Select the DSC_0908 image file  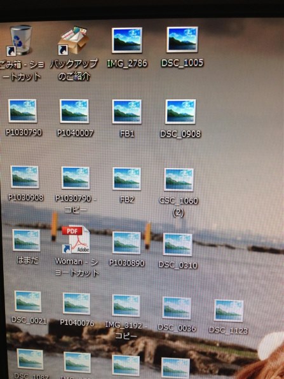[180, 111]
